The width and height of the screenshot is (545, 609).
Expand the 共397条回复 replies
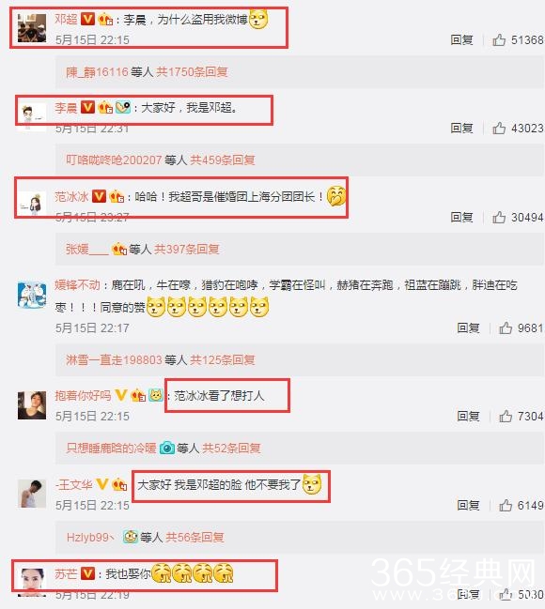[x=187, y=249]
